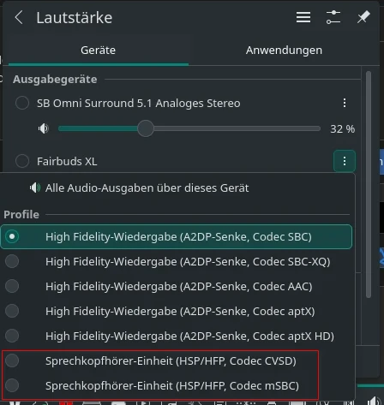
Task: Choose the A2DP Codec SBC-XQ profile
Action: (x=177, y=261)
